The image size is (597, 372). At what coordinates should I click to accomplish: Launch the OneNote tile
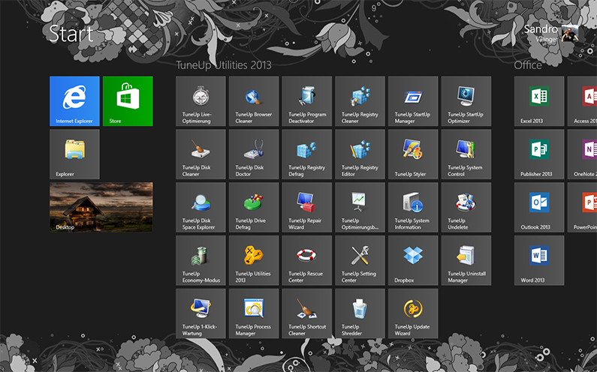(582, 154)
